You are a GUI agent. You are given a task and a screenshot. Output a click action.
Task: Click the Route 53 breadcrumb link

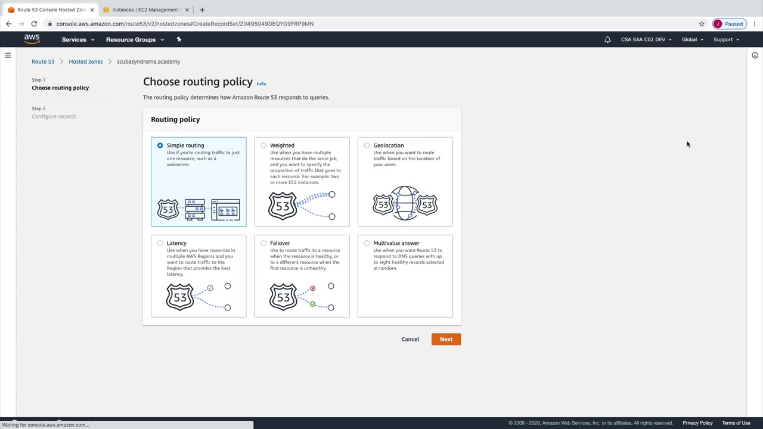tap(43, 61)
